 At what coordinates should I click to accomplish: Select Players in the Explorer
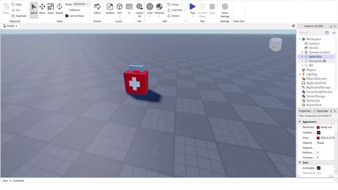[311, 70]
